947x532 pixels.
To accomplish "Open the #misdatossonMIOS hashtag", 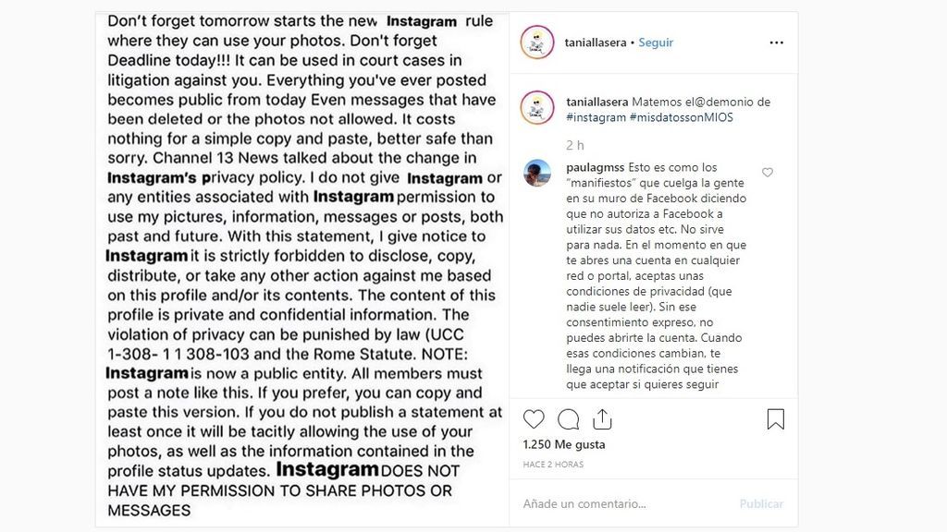I will click(682, 117).
